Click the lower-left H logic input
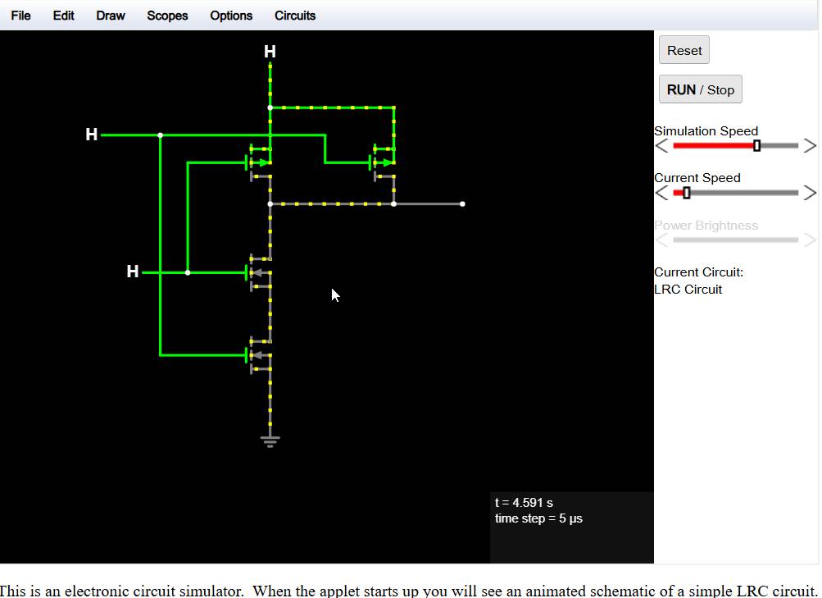 pyautogui.click(x=133, y=272)
